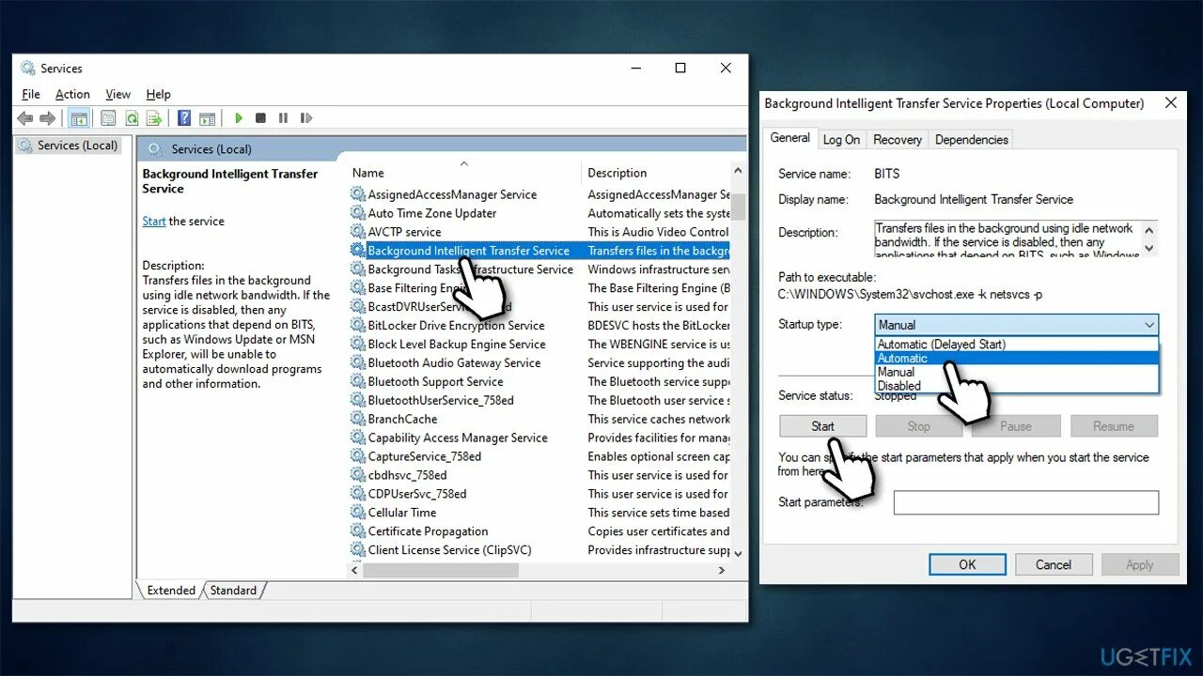
Task: Sort by the Description column header
Action: (x=655, y=173)
